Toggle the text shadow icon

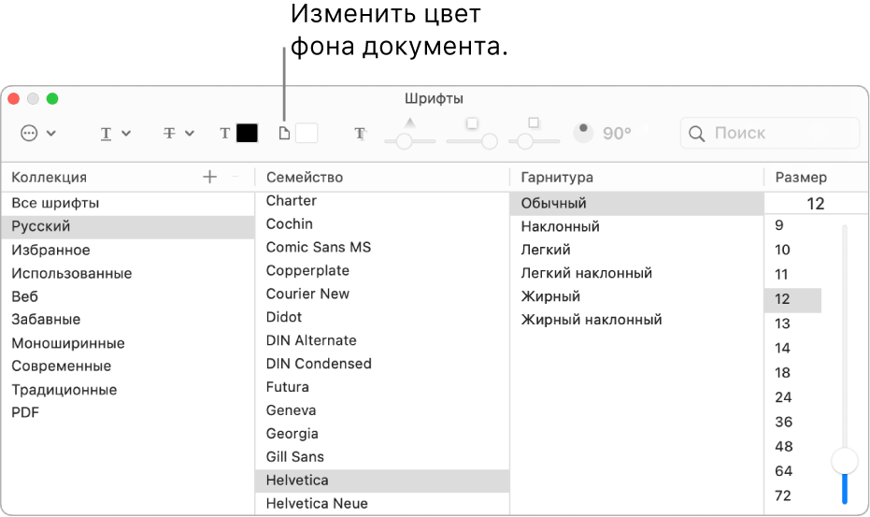pyautogui.click(x=360, y=134)
